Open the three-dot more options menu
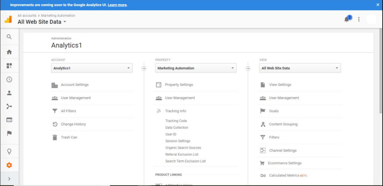Screen dimensions: 383x186 click(x=359, y=19)
